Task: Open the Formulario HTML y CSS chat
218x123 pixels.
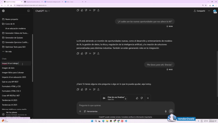Action: [x=11, y=86]
